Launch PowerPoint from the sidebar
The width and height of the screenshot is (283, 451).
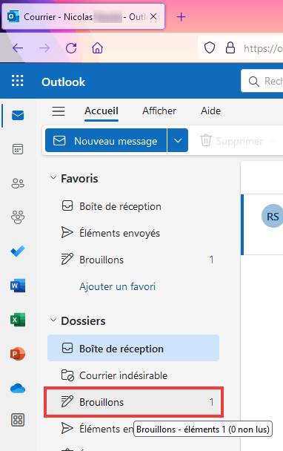(x=18, y=354)
